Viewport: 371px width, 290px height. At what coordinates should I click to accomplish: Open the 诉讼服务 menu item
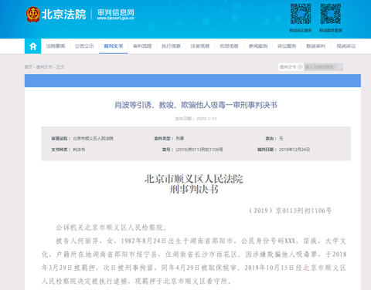[287, 46]
